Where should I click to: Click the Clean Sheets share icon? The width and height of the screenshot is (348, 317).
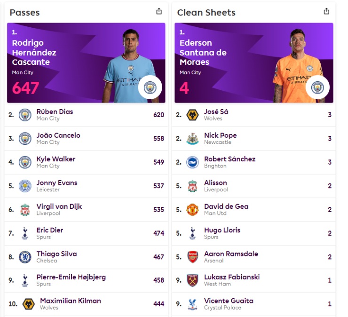326,12
